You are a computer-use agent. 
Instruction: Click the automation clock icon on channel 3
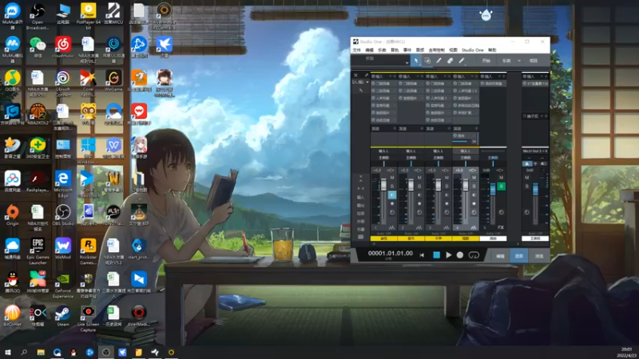pyautogui.click(x=447, y=212)
